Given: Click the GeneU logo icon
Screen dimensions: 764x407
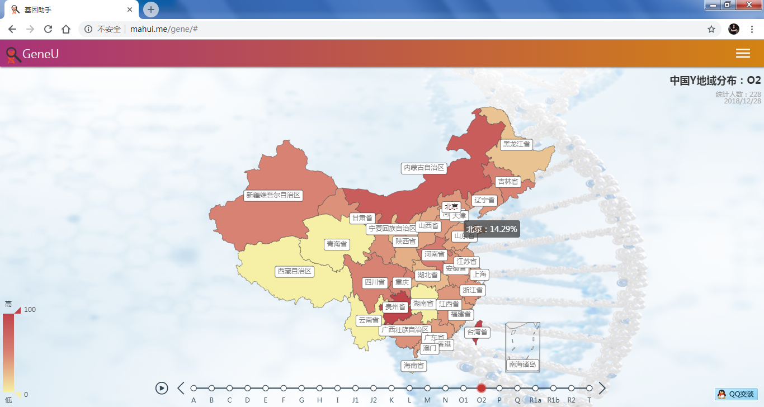Looking at the screenshot, I should click(13, 54).
